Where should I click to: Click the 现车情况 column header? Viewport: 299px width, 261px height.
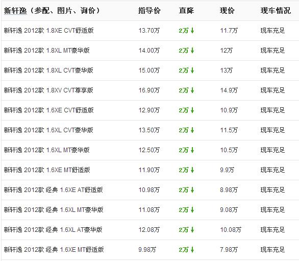[x=276, y=11]
